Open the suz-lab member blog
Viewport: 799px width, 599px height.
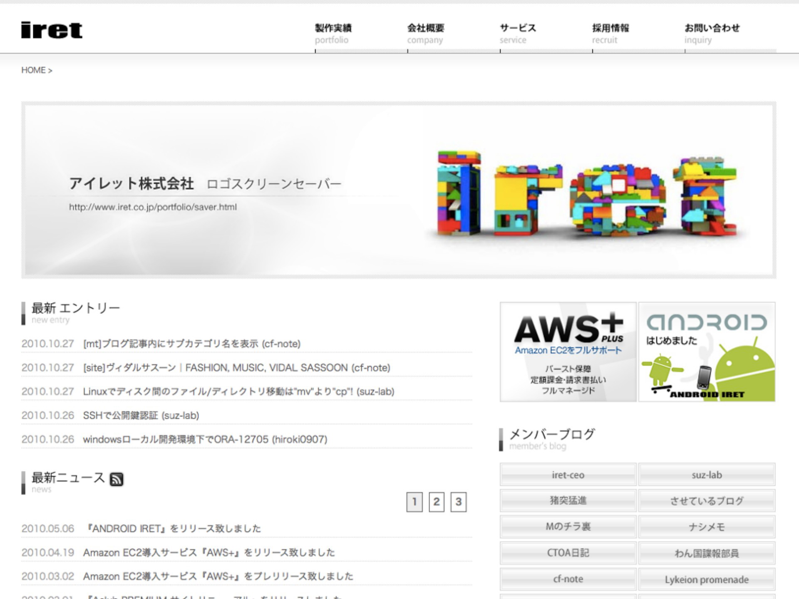click(x=707, y=475)
